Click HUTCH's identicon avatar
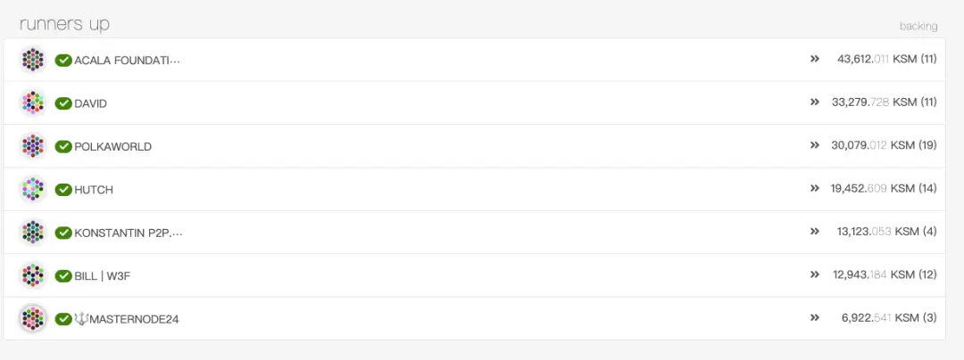Screen dimensions: 964x360 point(33,189)
